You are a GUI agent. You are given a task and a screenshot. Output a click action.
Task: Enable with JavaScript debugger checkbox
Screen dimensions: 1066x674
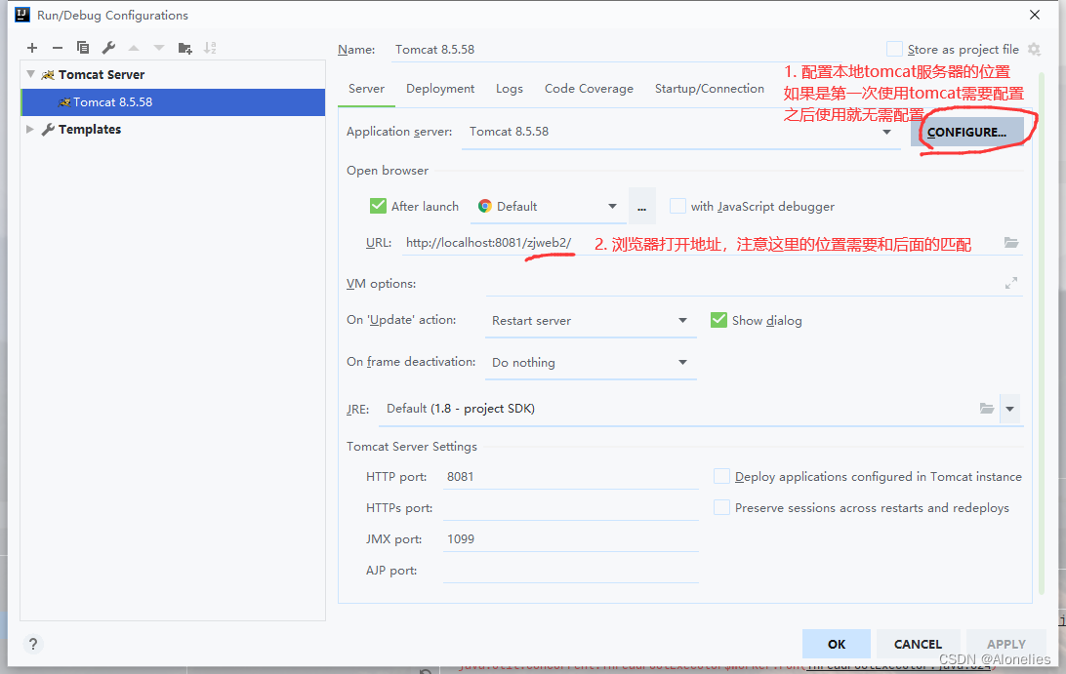677,206
